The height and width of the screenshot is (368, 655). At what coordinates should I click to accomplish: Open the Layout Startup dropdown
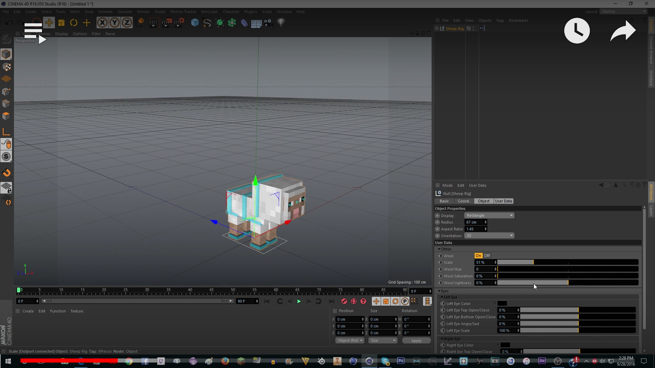coord(623,11)
